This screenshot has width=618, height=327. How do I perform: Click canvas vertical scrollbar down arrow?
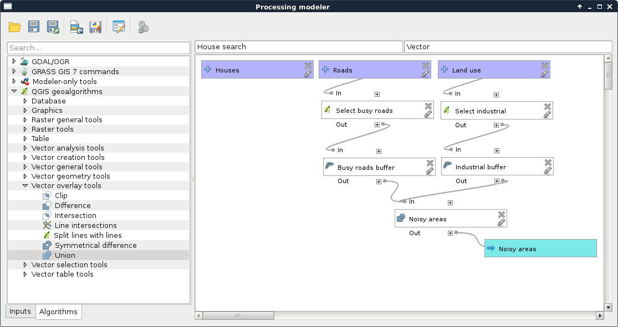pyautogui.click(x=608, y=307)
